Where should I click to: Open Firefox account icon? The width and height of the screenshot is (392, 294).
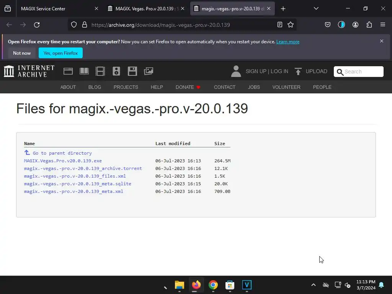pos(355,24)
